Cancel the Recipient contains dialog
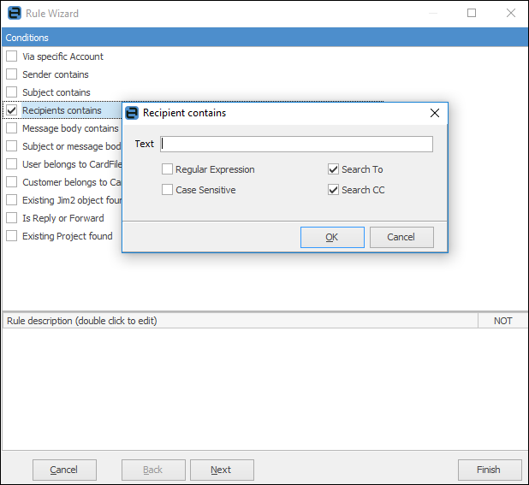Screen dimensions: 529x485 [x=401, y=237]
